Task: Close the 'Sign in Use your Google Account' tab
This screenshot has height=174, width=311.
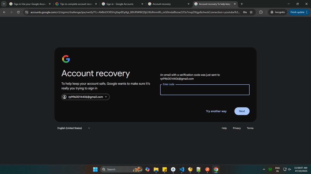Action: (x=50, y=4)
